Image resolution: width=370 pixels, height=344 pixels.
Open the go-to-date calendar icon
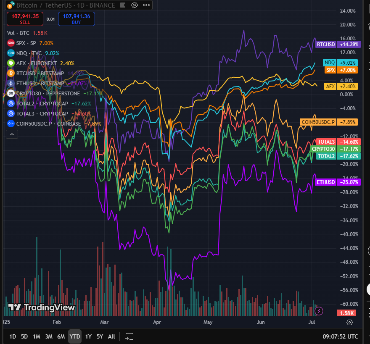[129, 336]
